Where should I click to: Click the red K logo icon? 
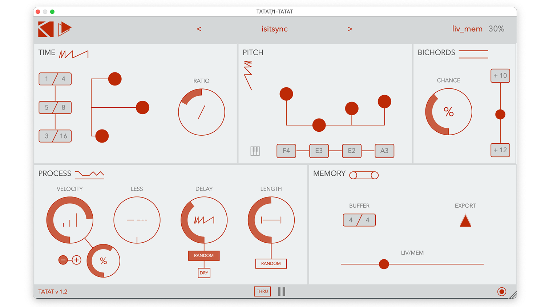click(46, 29)
